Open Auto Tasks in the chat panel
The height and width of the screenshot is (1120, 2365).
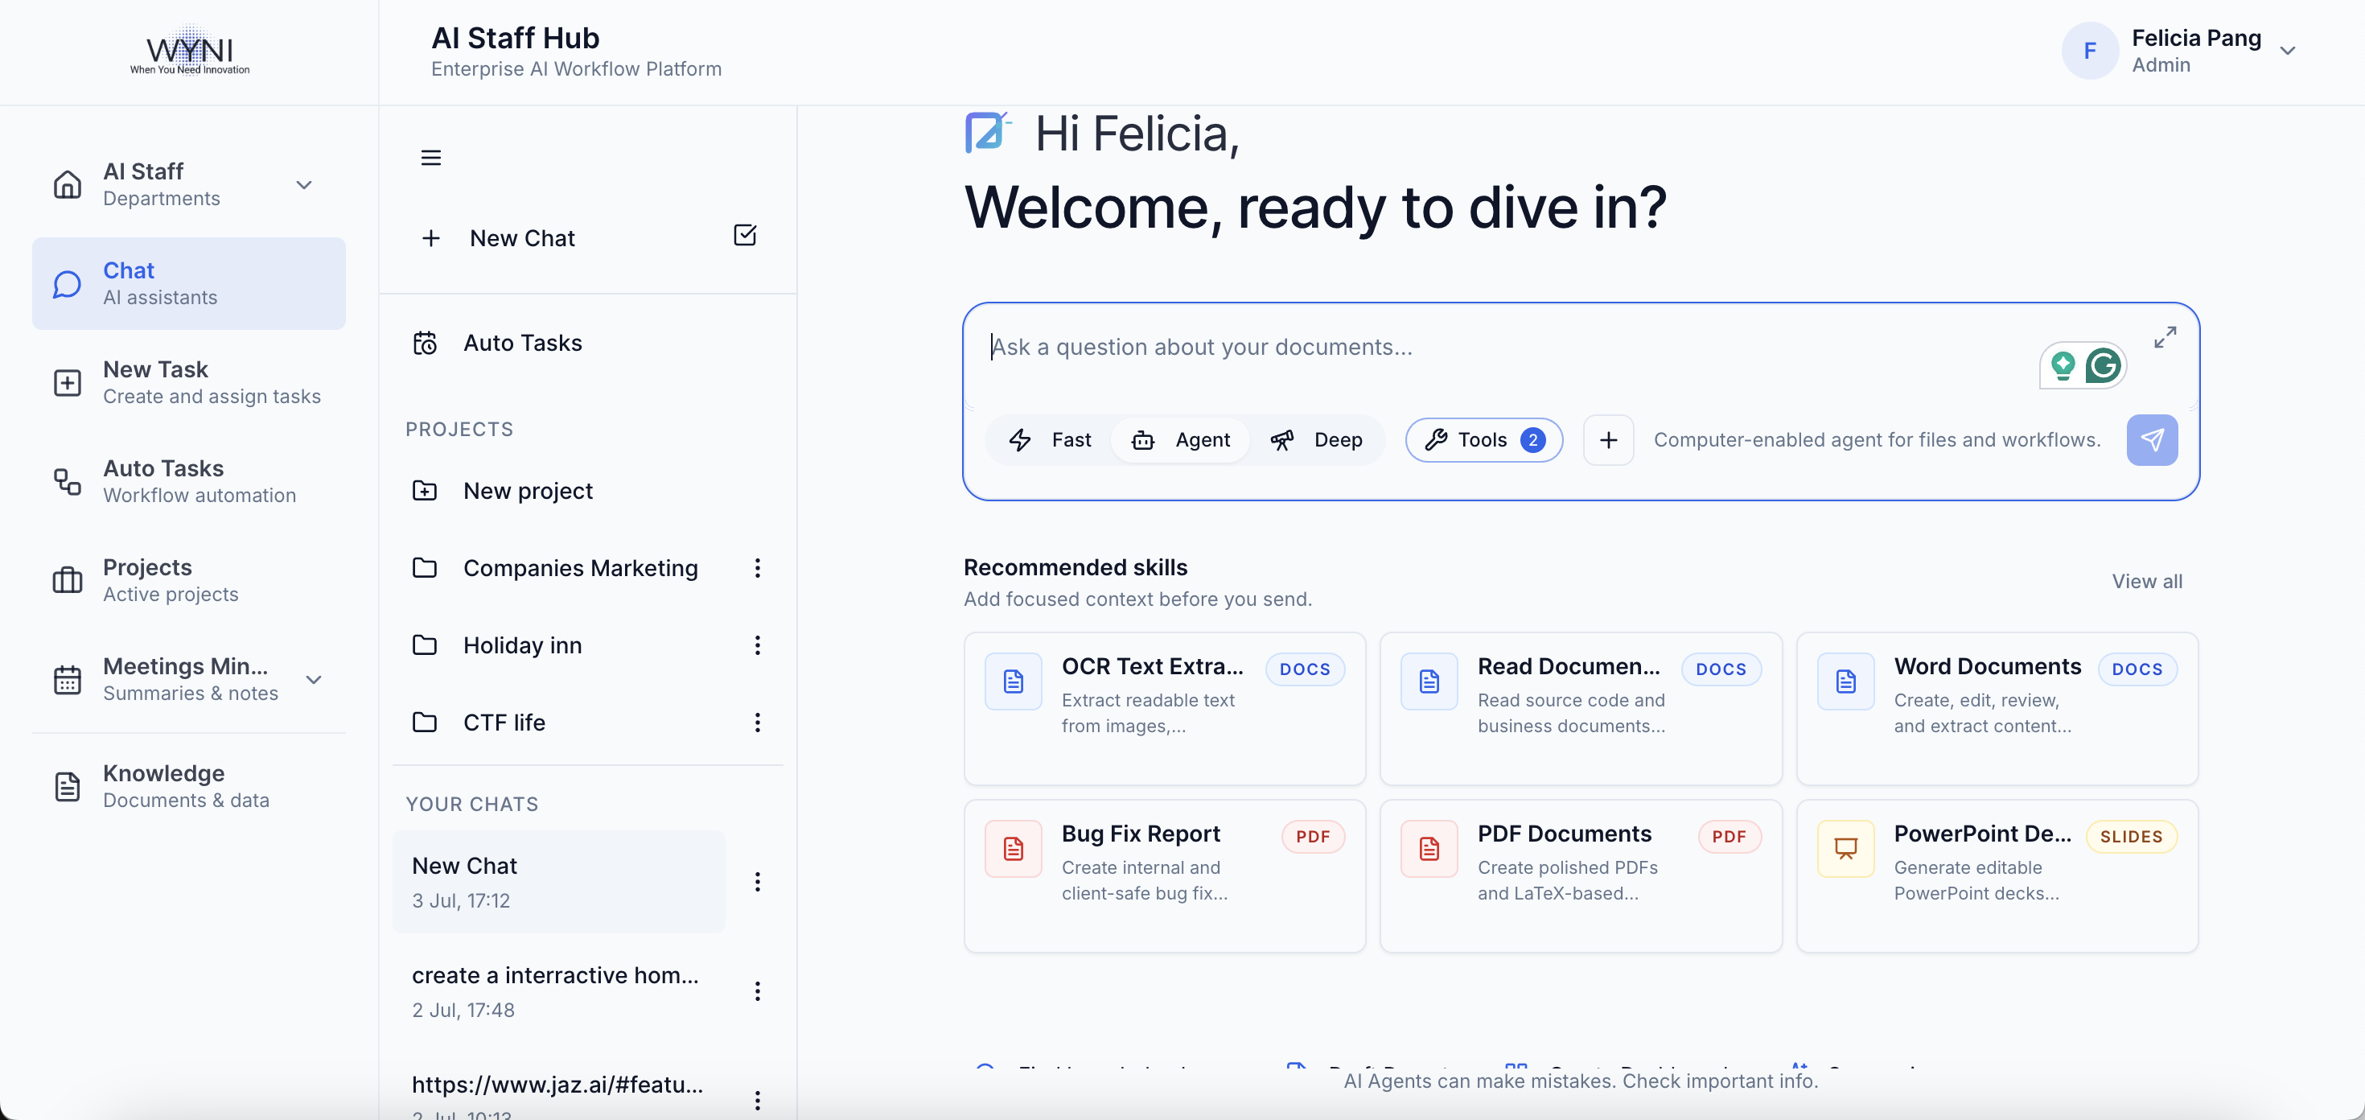(x=587, y=343)
